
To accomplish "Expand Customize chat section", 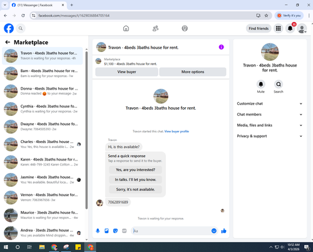I will (270, 103).
